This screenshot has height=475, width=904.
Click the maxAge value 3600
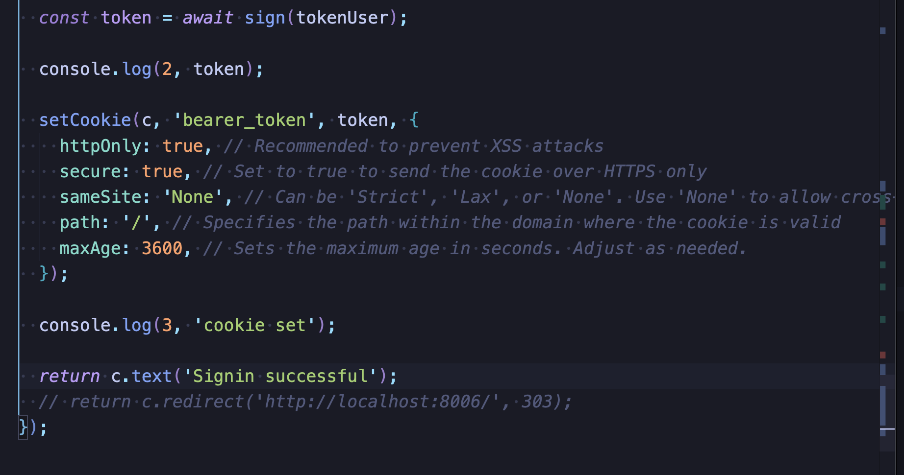[162, 248]
